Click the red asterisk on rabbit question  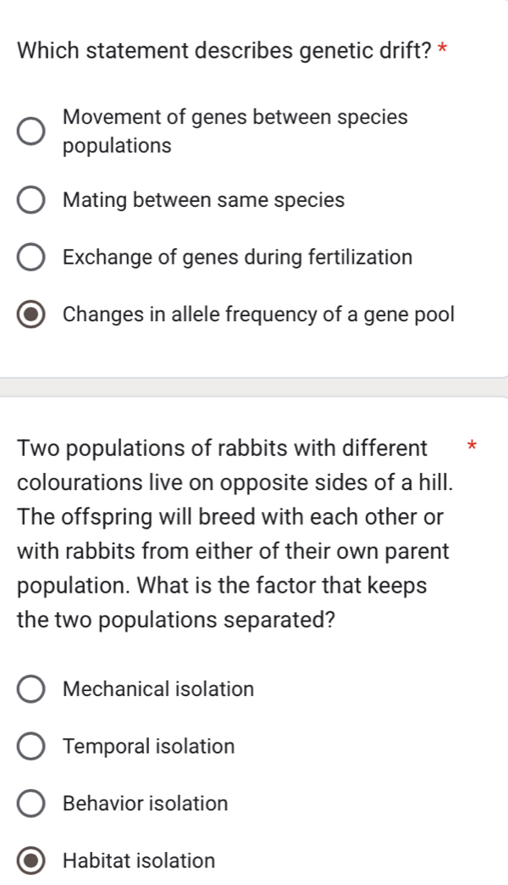point(471,445)
